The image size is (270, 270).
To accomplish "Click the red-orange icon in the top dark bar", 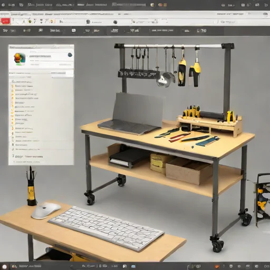I will [160, 5].
